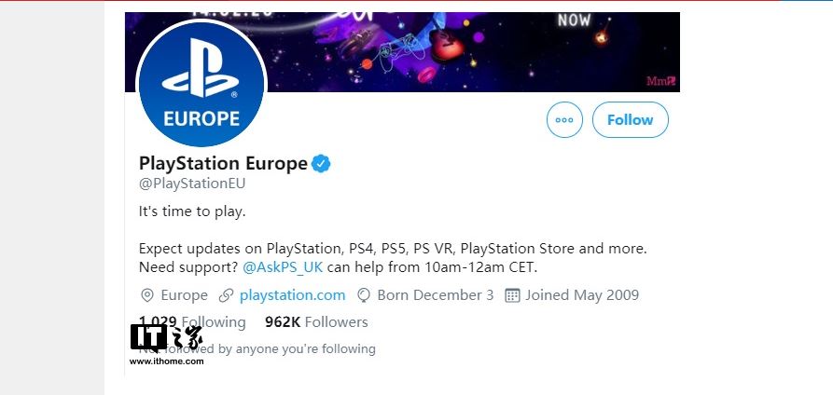Click the Follow button

tap(630, 120)
